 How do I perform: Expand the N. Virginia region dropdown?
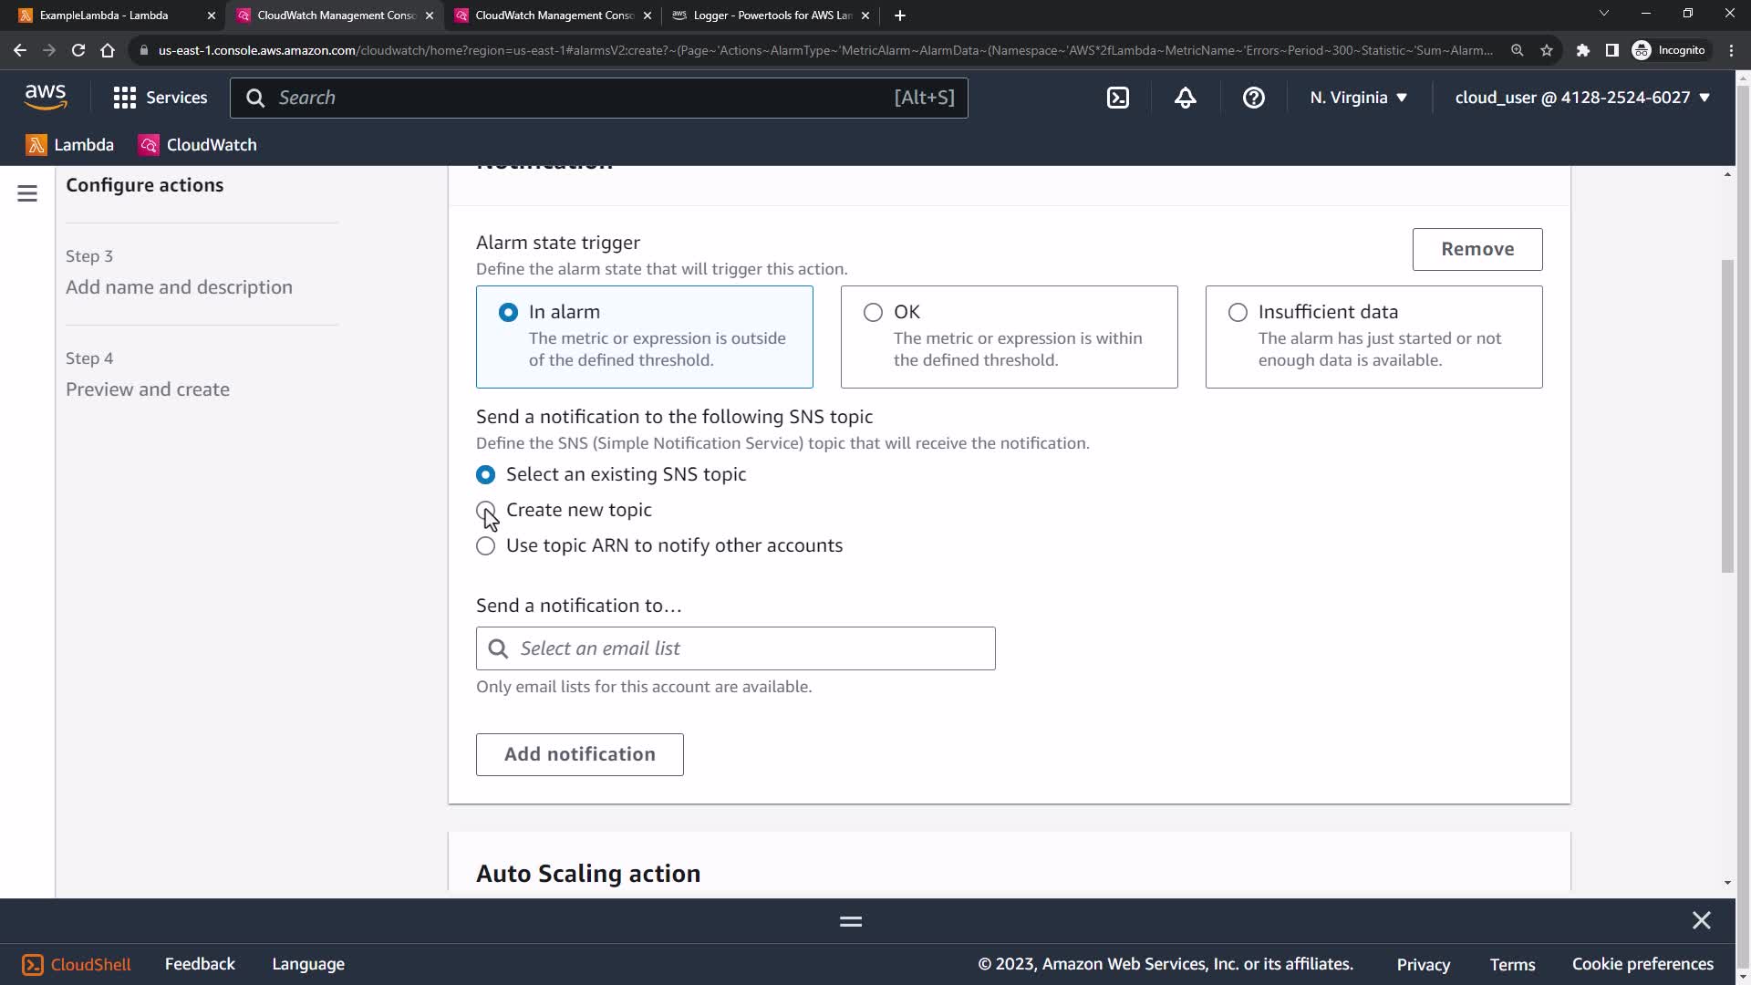[x=1358, y=98]
